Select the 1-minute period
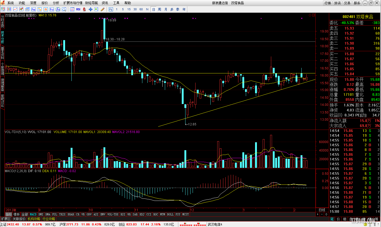This screenshot has height=227, width=381. [x=117, y=9]
